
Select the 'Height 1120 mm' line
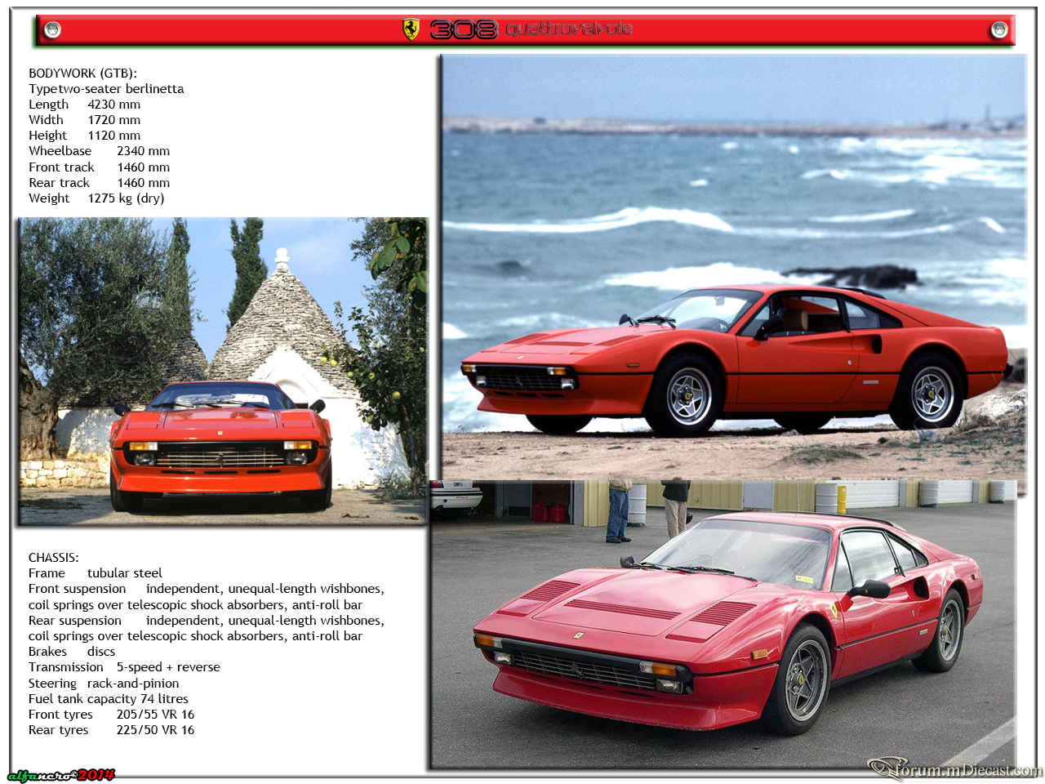click(84, 136)
